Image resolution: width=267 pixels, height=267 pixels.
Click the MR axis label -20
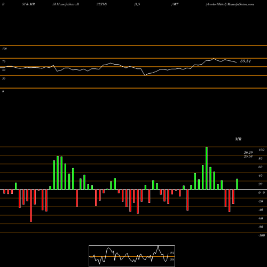[261, 201]
